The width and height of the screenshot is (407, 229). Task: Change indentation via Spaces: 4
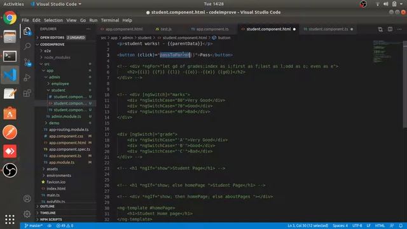[x=340, y=226]
